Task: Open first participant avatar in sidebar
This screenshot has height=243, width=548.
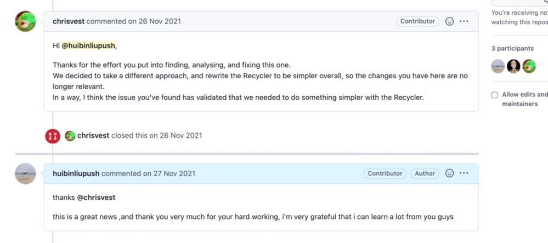Action: point(498,66)
